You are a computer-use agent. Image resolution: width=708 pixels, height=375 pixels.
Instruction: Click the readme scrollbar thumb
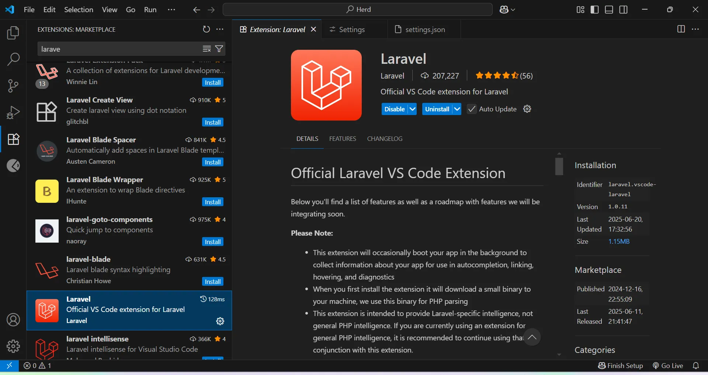[559, 166]
